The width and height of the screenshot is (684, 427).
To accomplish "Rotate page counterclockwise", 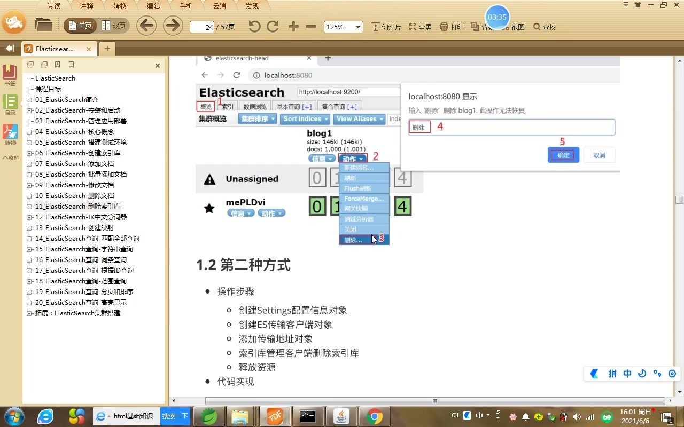I will (x=254, y=26).
